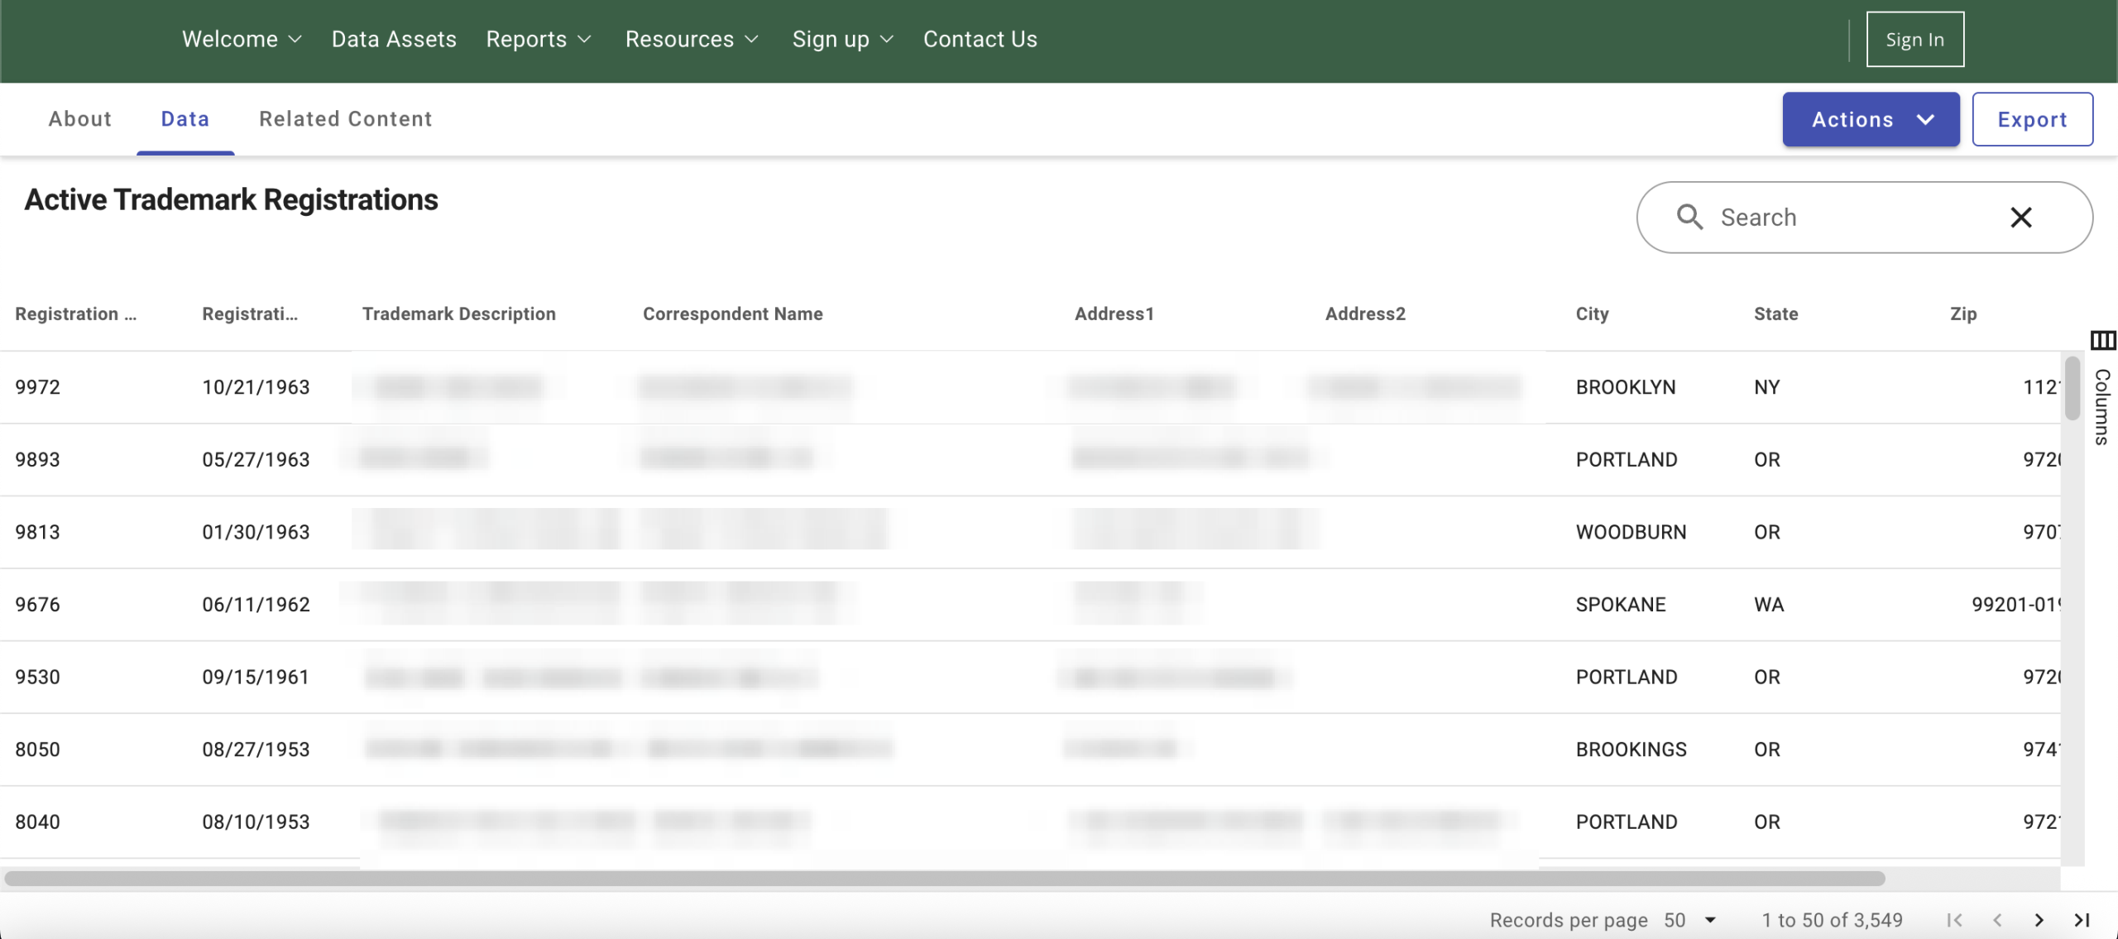Expand the Resources menu
This screenshot has height=939, width=2118.
(x=692, y=39)
